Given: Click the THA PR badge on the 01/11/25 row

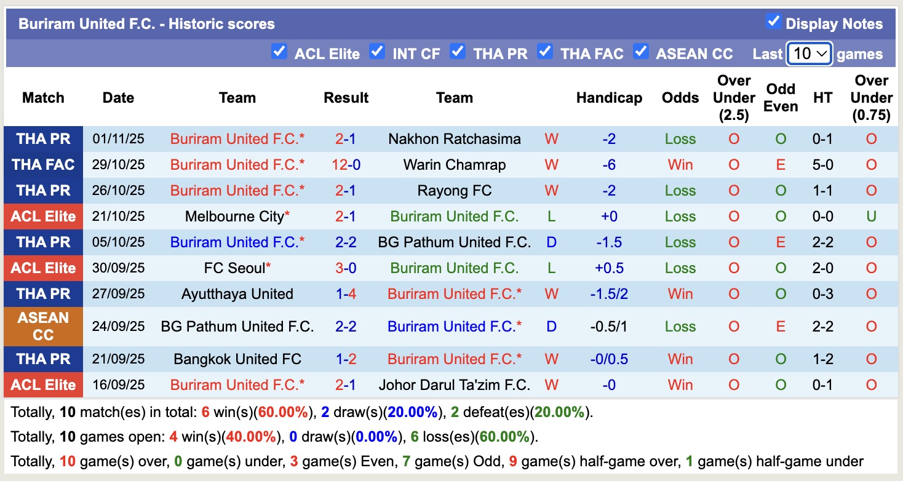Looking at the screenshot, I should (x=43, y=139).
